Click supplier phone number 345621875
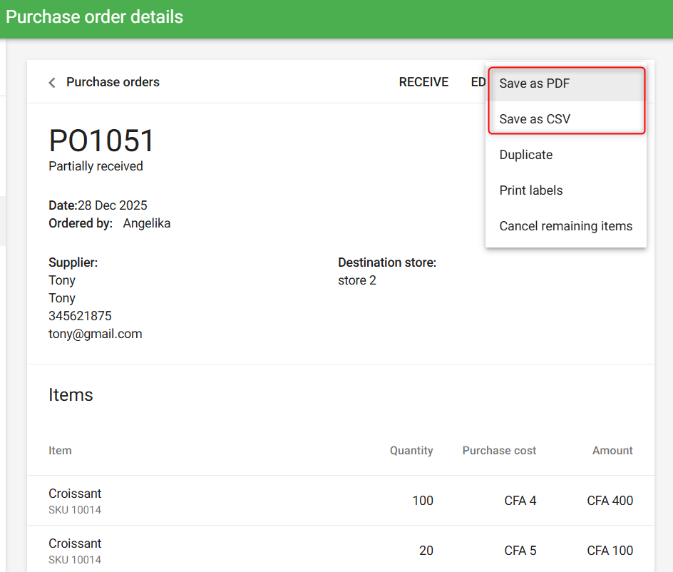 (80, 316)
